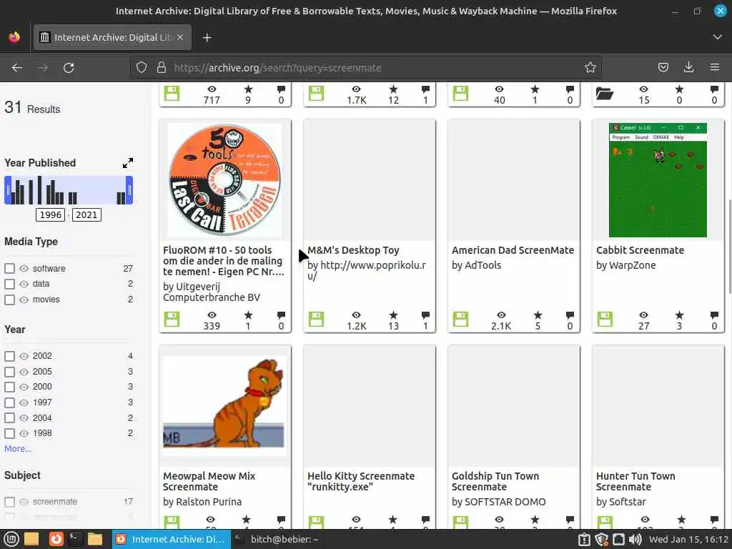Click the left handle of year range slider
This screenshot has width=732, height=549.
coord(8,190)
